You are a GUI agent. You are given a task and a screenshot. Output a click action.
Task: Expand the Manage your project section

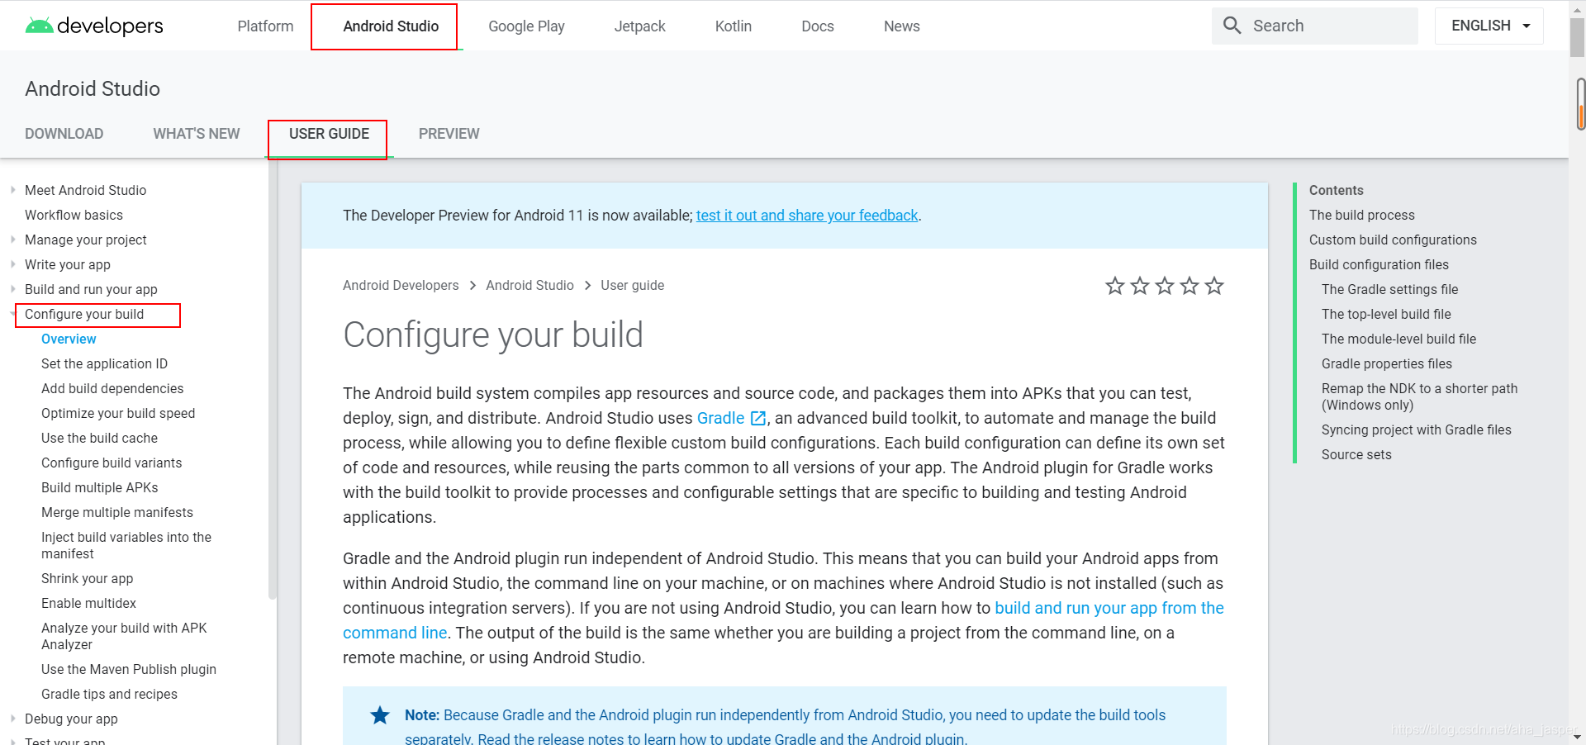tap(13, 240)
